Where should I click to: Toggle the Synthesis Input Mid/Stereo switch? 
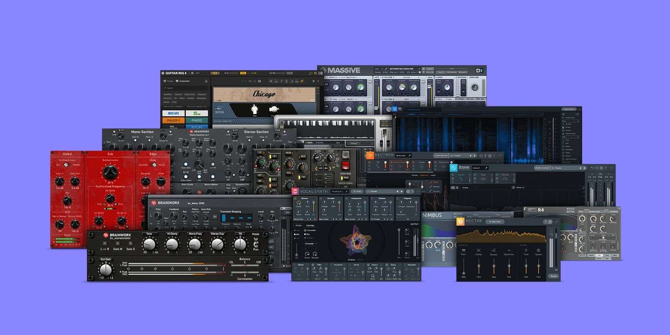pyautogui.click(x=67, y=165)
